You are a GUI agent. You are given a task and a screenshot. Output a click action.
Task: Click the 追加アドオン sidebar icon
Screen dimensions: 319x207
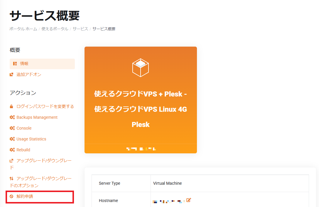tap(11, 75)
